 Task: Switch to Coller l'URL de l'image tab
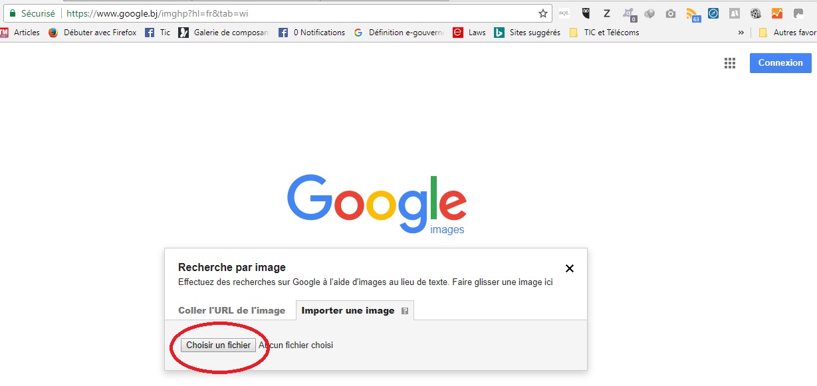231,310
